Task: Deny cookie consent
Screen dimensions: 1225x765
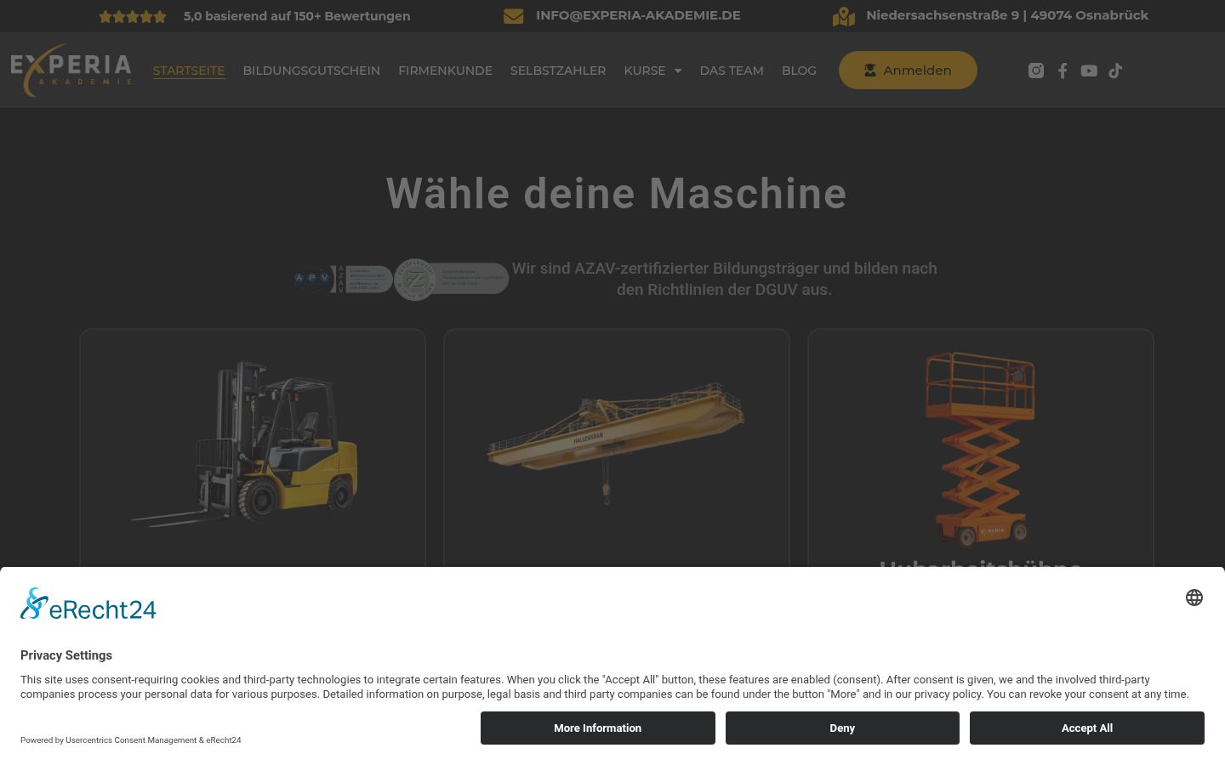Action: point(842,728)
